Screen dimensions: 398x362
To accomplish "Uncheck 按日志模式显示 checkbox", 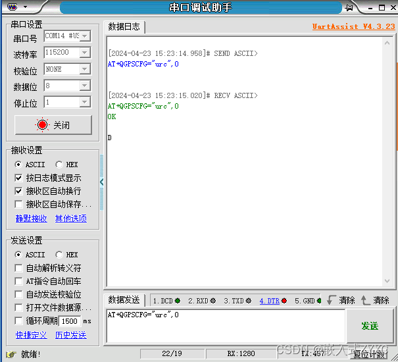I will coord(18,178).
